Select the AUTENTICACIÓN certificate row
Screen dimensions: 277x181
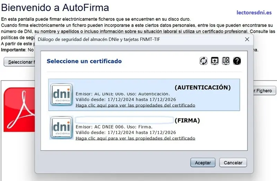[x=144, y=95]
